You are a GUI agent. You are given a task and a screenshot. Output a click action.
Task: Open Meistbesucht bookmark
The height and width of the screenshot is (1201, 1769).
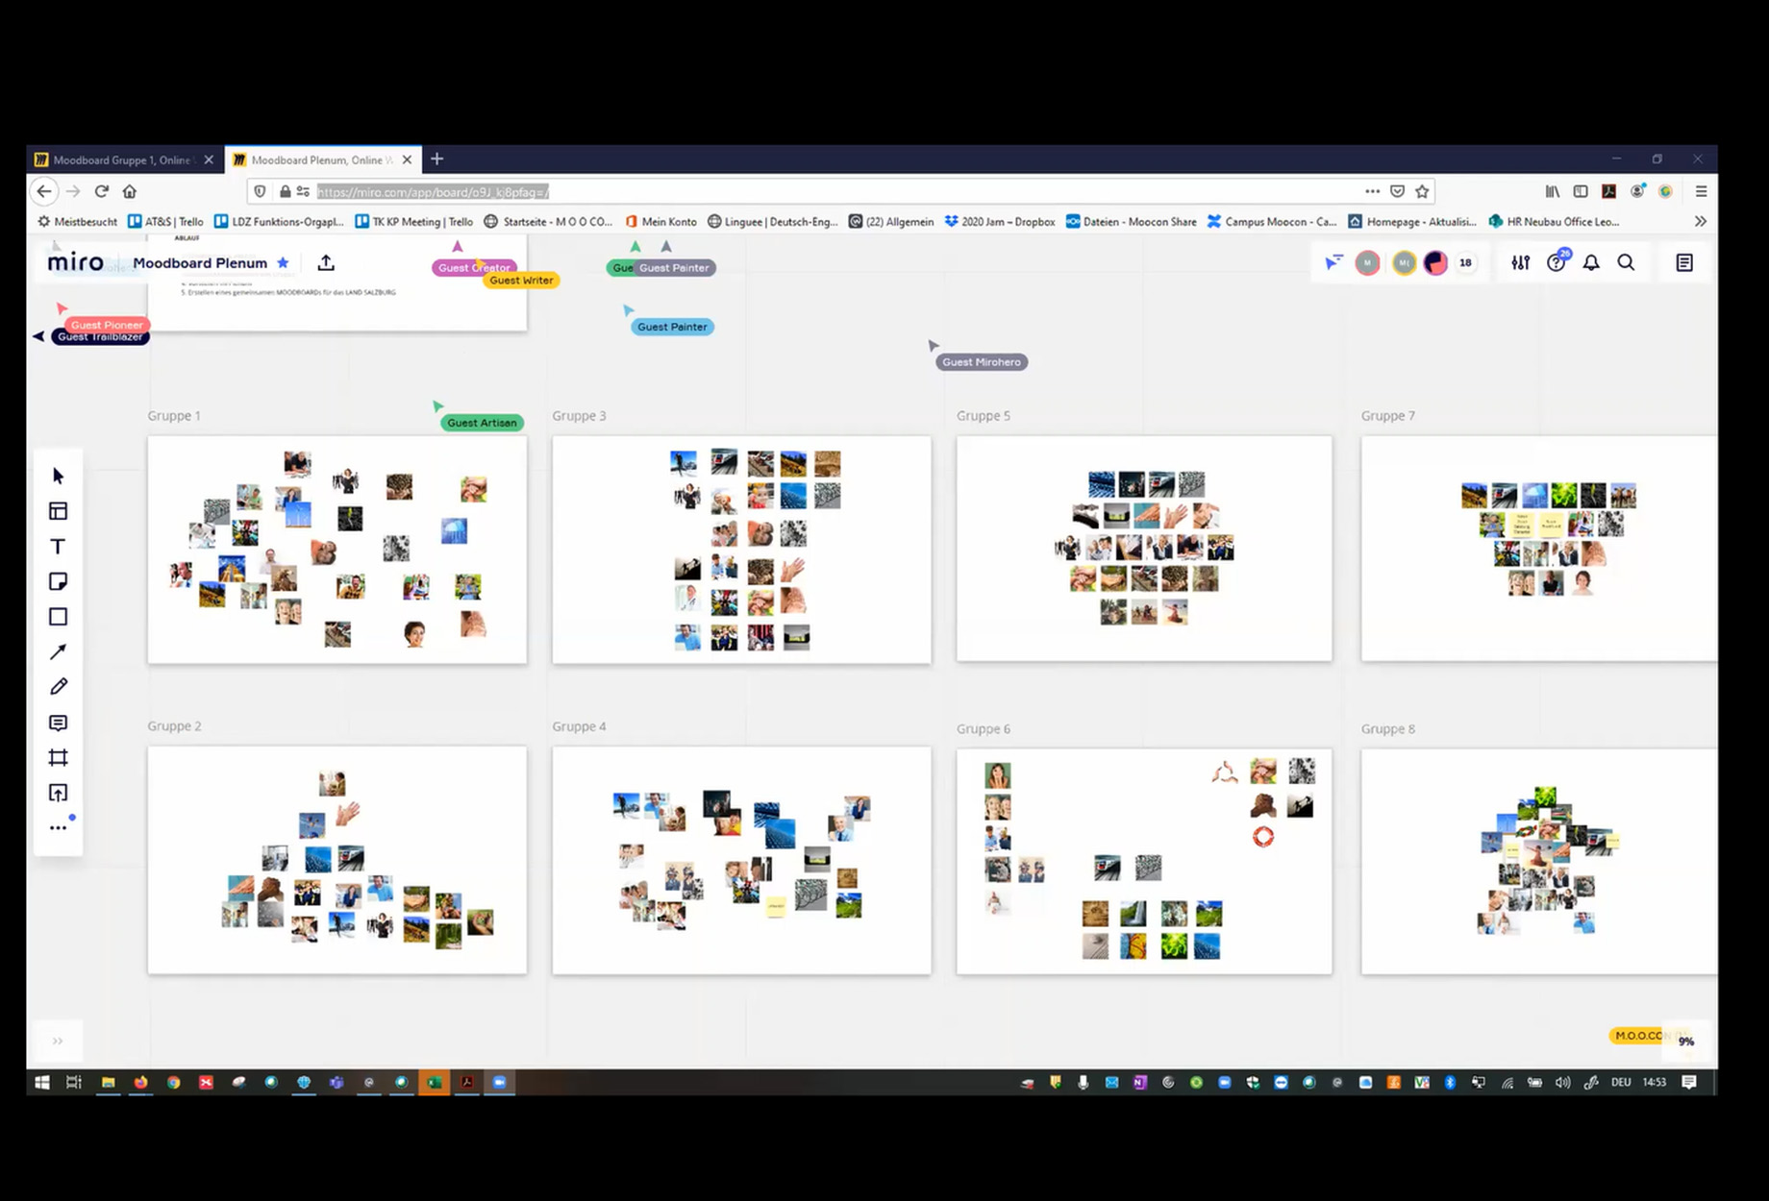pyautogui.click(x=77, y=221)
